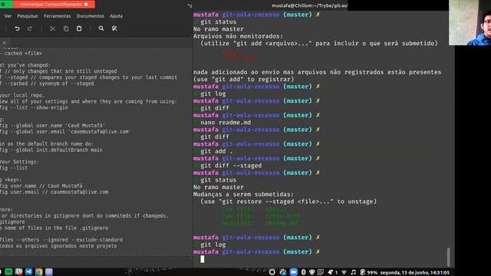The width and height of the screenshot is (491, 276).
Task: Click line '--staged // compares your staged changes'
Action: point(88,77)
